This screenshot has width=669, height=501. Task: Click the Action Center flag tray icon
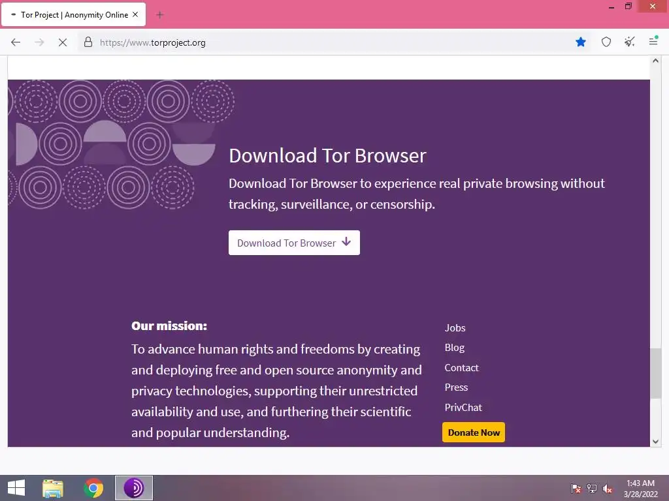pos(576,489)
